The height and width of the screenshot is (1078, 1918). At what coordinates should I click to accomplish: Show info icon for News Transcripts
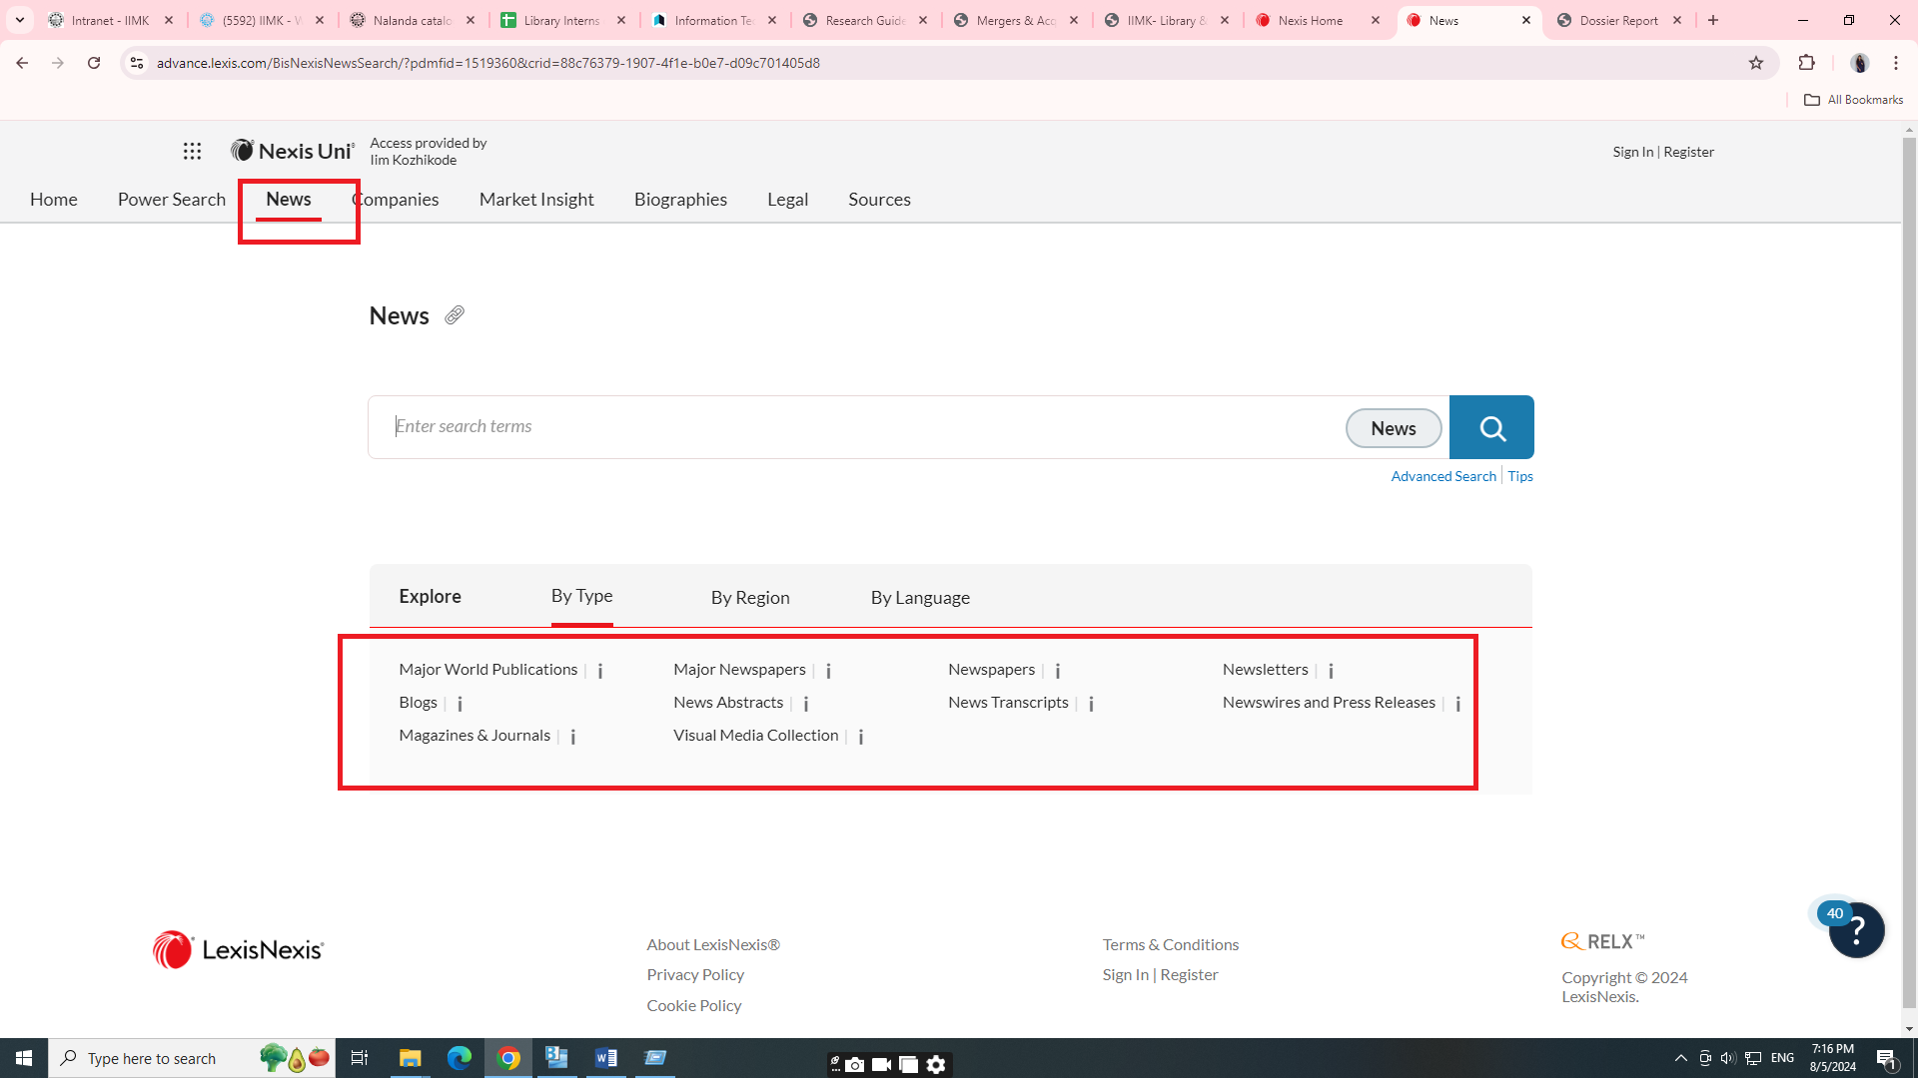tap(1091, 704)
